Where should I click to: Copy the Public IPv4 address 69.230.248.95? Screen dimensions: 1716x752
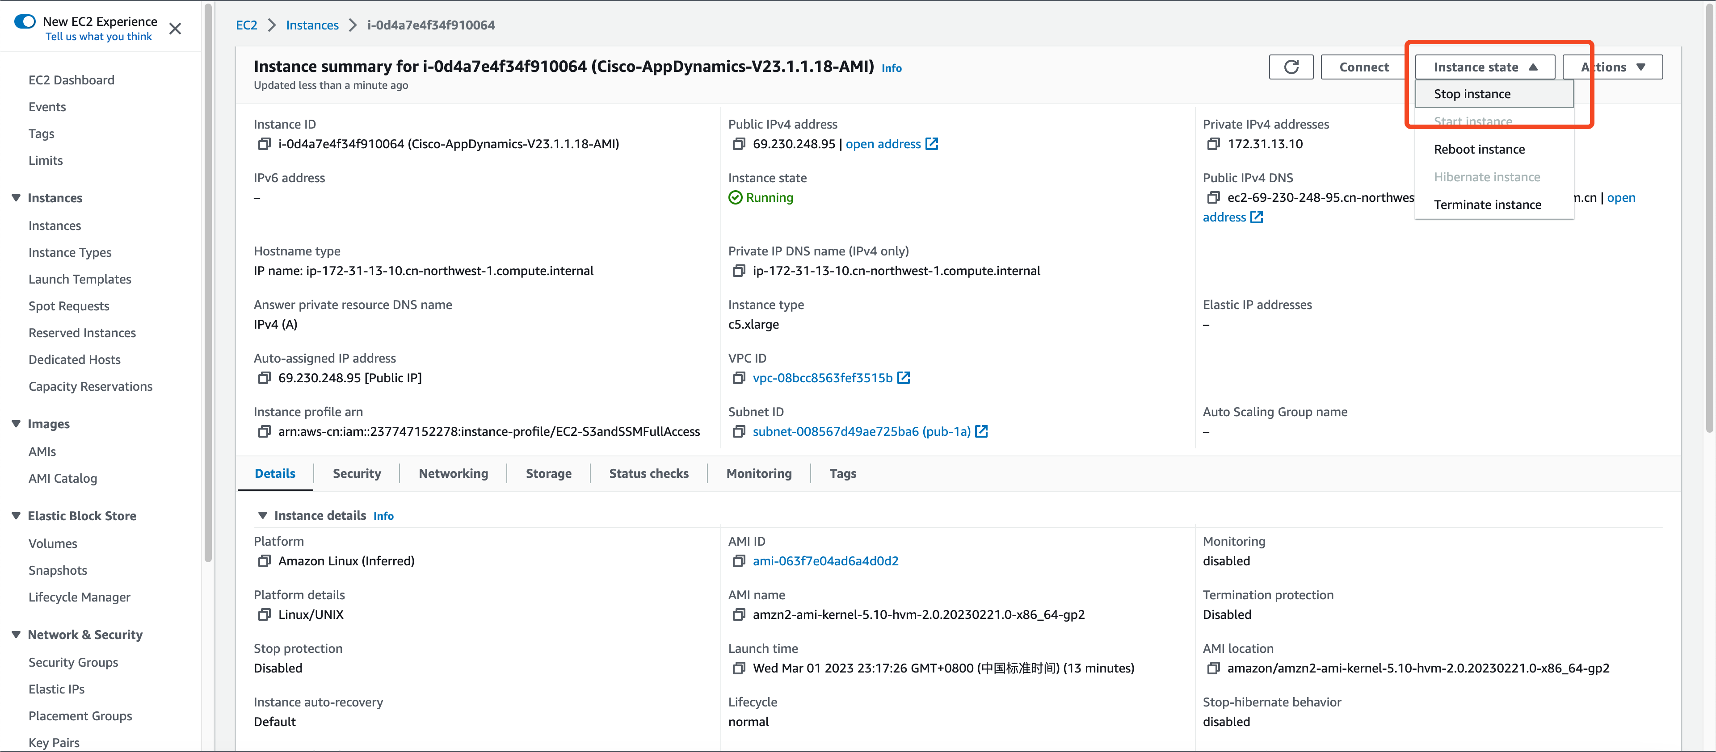click(739, 144)
